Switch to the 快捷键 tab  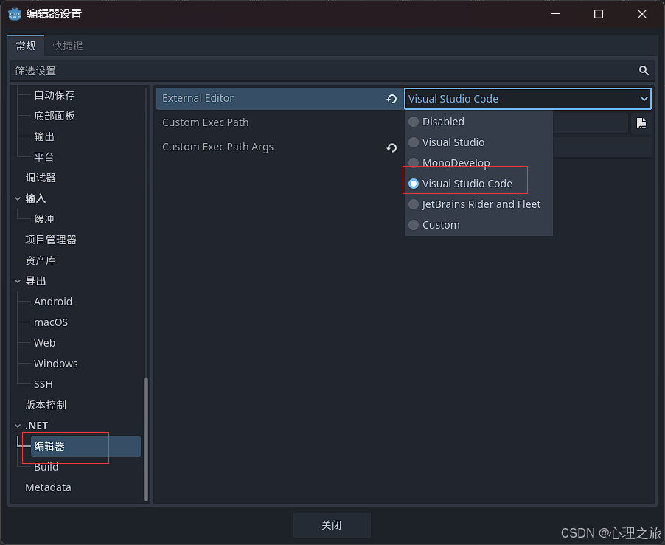[67, 45]
